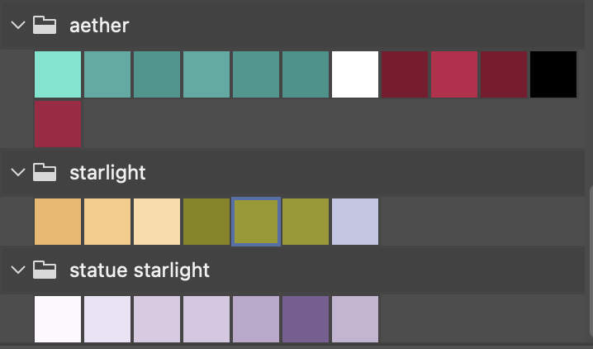This screenshot has height=349, width=593.
Task: Click the statue starlight folder icon
Action: (x=45, y=270)
